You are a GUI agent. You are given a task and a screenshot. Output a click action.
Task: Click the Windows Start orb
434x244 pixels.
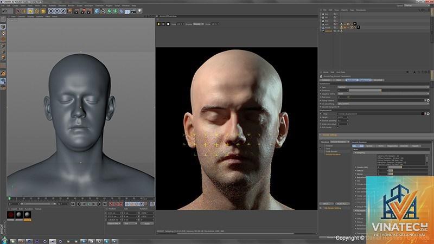point(4,241)
